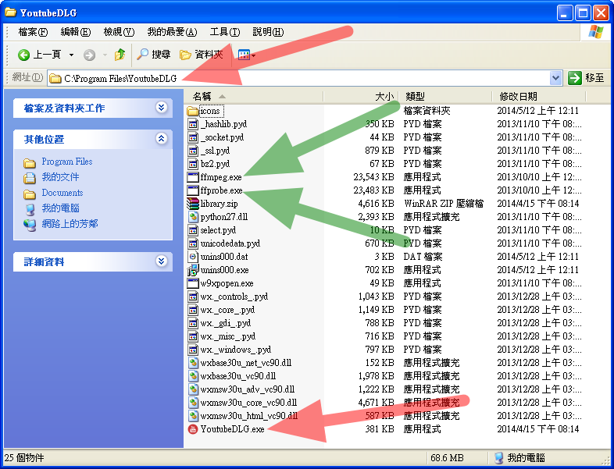This screenshot has width=614, height=469.
Task: Select the _socket.pyd file icon
Action: [193, 137]
